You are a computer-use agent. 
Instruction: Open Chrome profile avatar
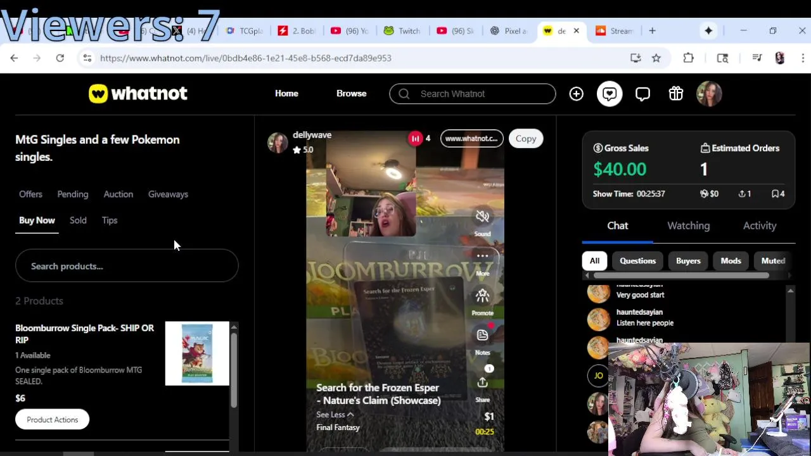tap(780, 58)
